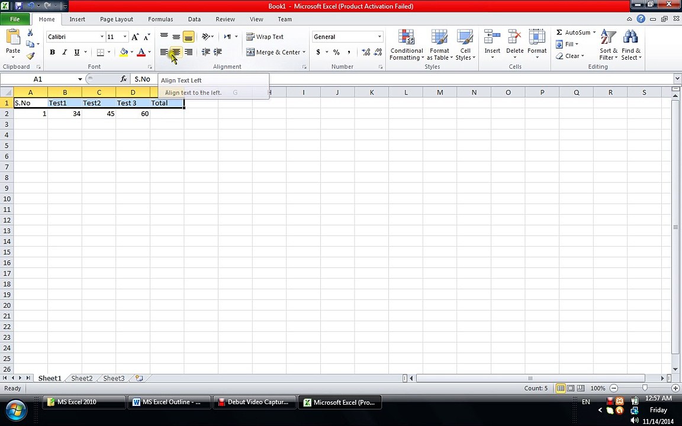This screenshot has width=682, height=426.
Task: Toggle Underline formatting
Action: click(x=77, y=52)
